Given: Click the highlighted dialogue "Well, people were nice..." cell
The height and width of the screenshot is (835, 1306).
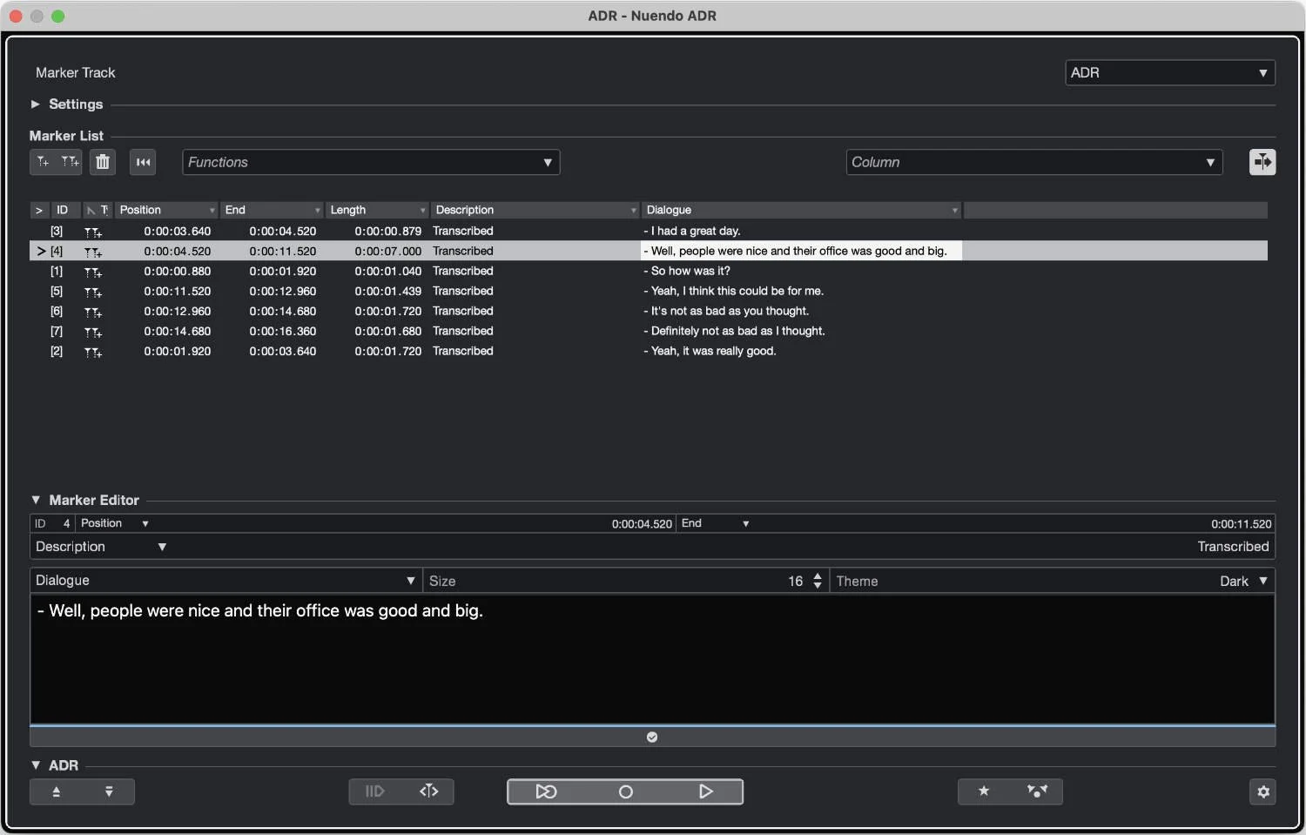Looking at the screenshot, I should tap(801, 251).
